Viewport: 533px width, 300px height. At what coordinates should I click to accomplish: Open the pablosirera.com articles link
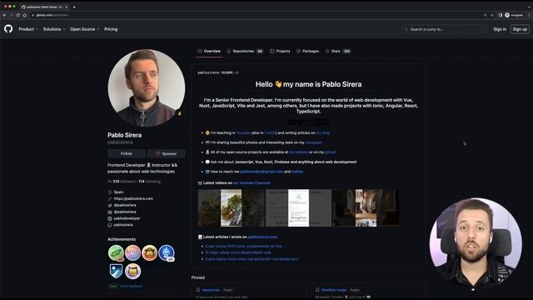(x=262, y=237)
